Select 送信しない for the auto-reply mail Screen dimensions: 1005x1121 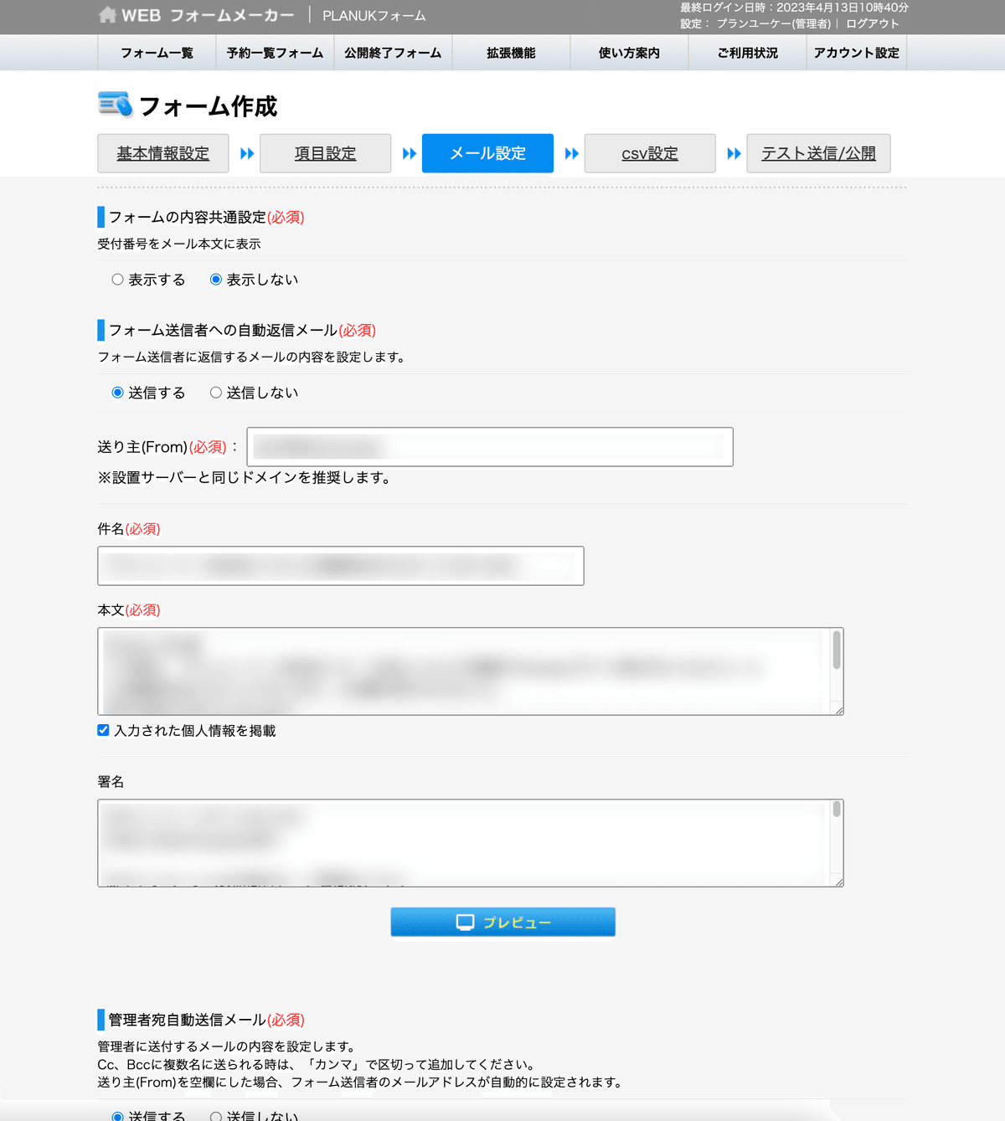(216, 393)
